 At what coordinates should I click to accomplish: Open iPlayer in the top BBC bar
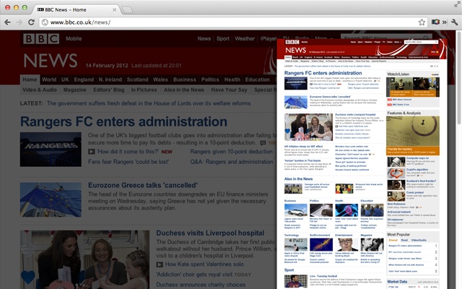(268, 38)
